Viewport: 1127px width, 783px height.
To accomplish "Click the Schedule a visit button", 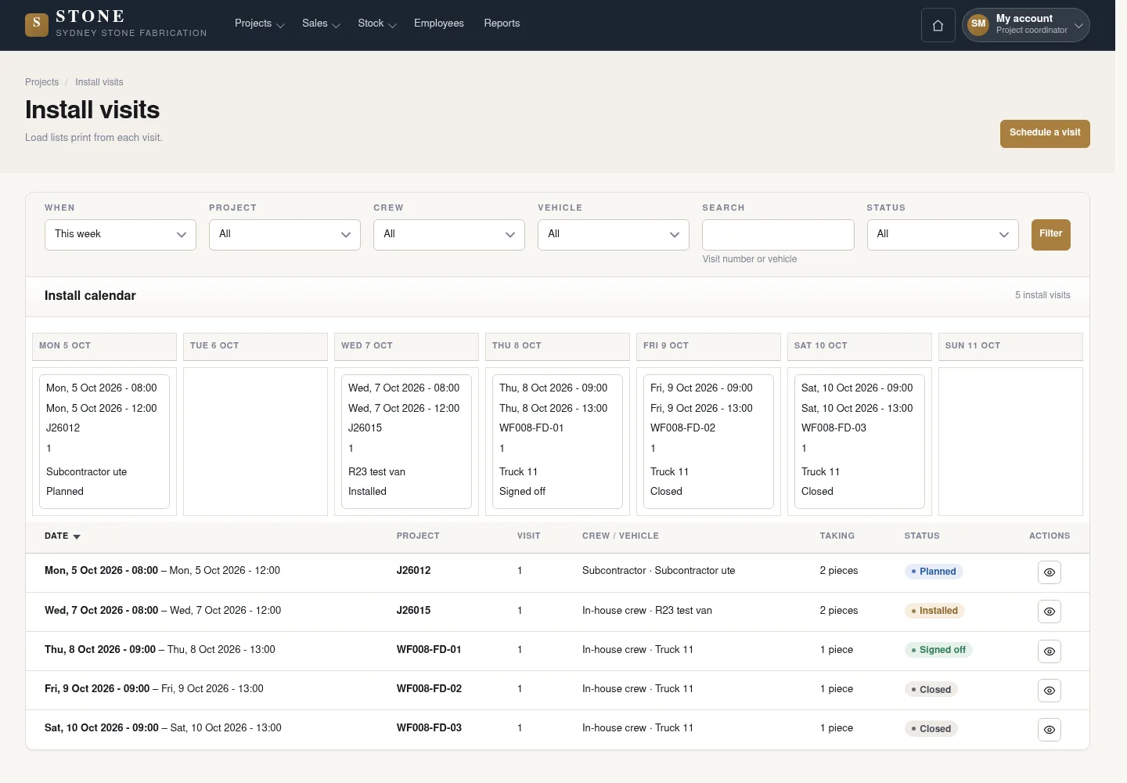I will [x=1045, y=133].
